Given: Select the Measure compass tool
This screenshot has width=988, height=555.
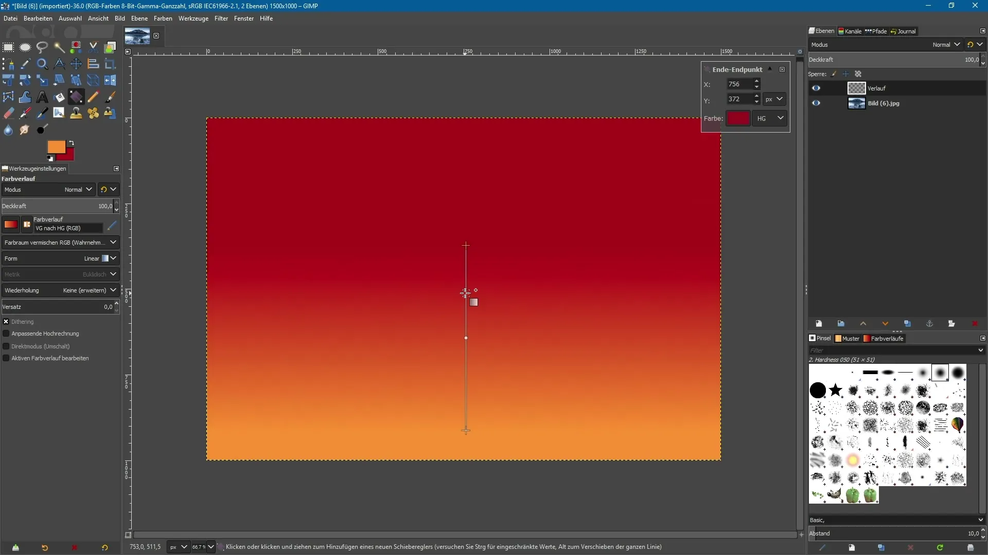Looking at the screenshot, I should (59, 64).
